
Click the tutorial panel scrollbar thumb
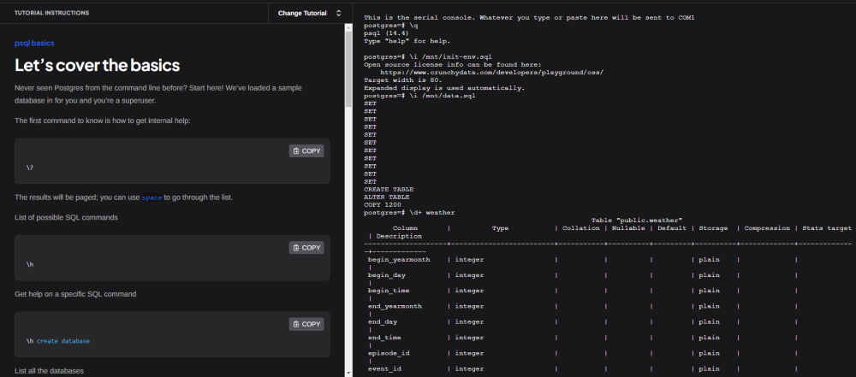click(348, 68)
